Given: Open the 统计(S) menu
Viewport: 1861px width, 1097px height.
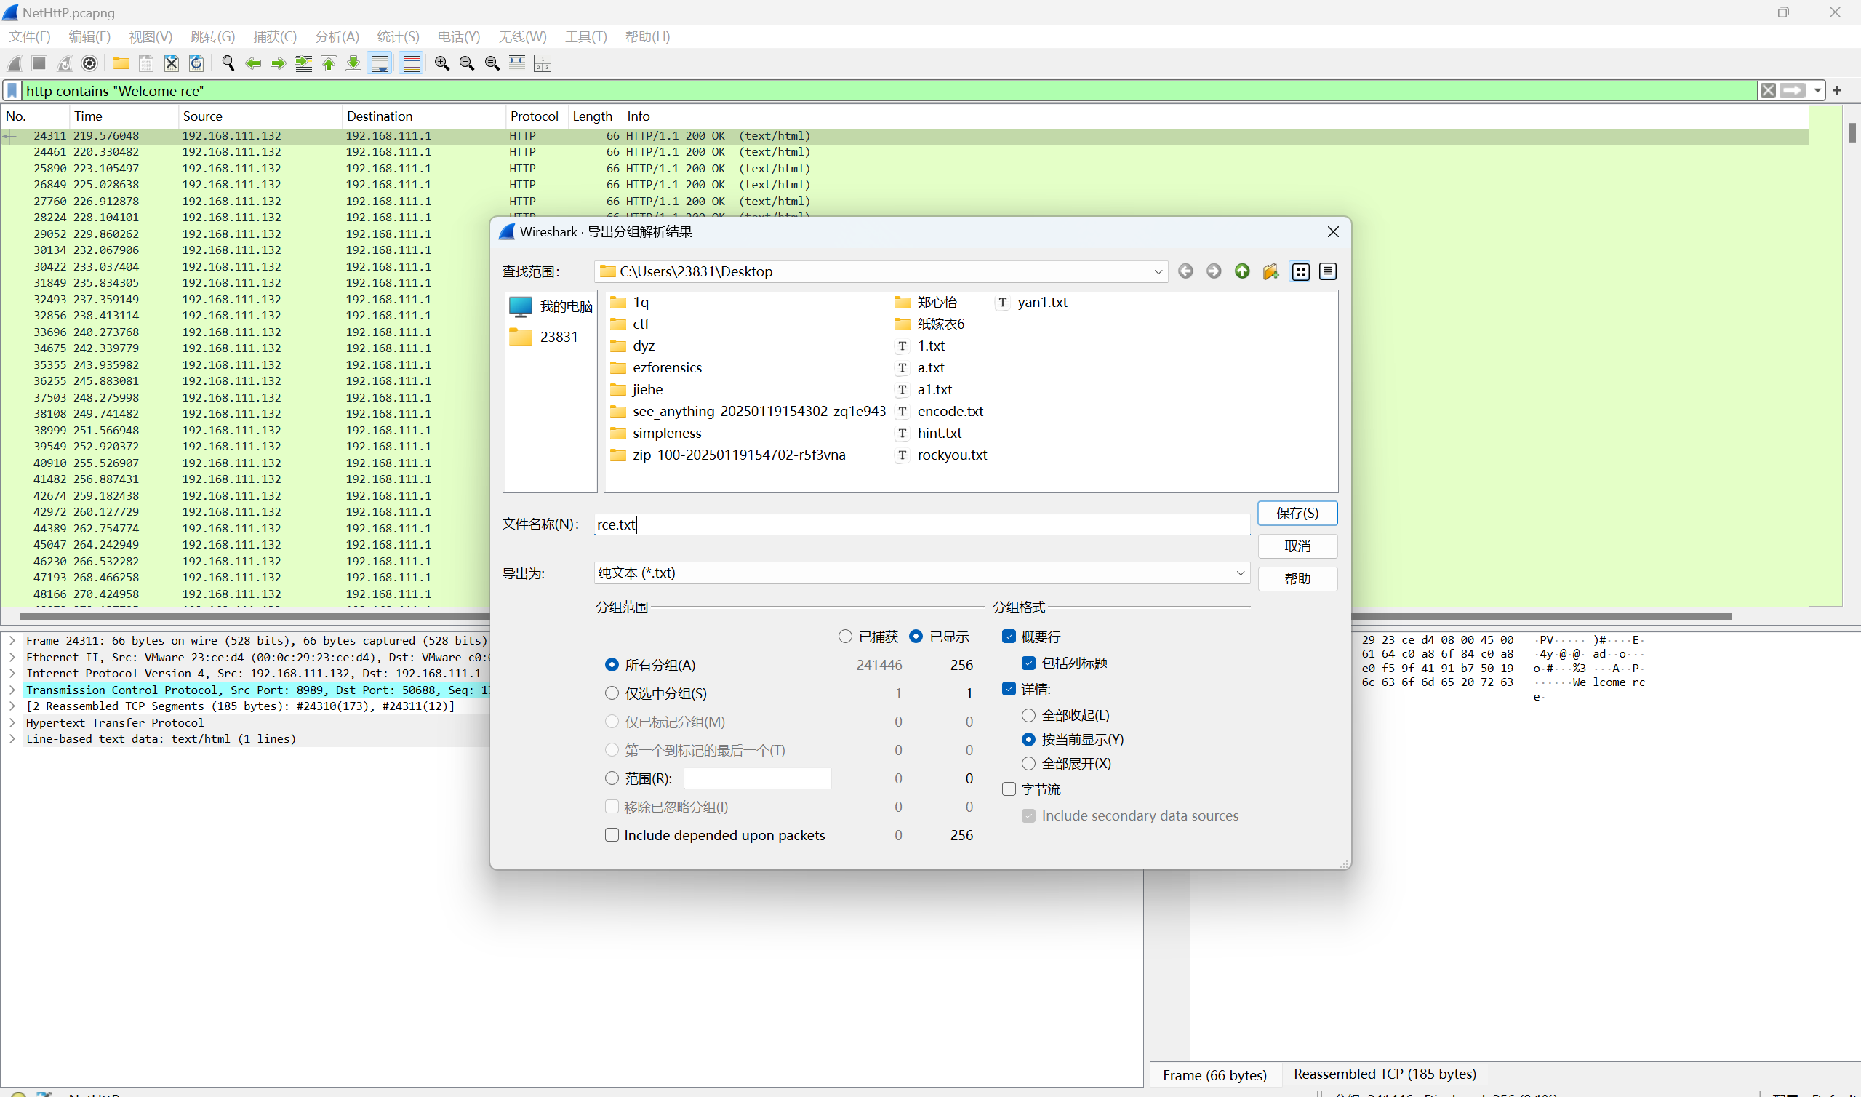Looking at the screenshot, I should coord(399,36).
